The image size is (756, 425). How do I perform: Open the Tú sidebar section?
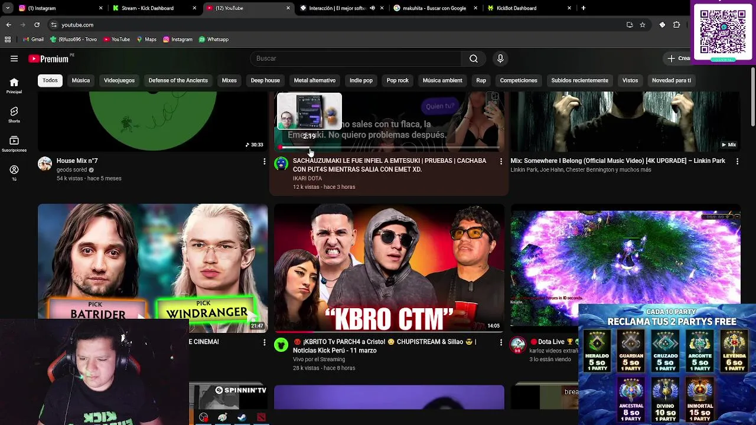(x=14, y=172)
